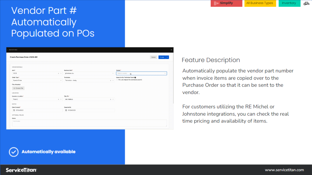Click the All Business Types tag
The height and width of the screenshot is (175, 312).
(x=260, y=3)
